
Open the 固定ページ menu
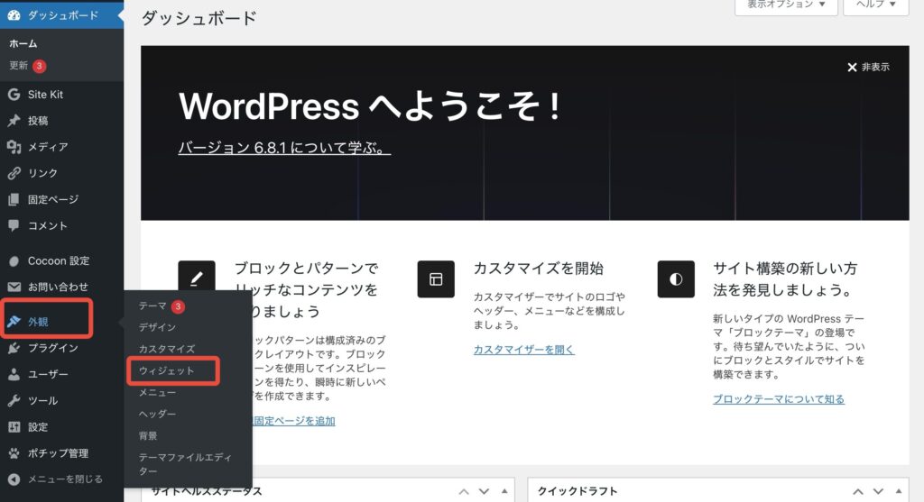(53, 199)
